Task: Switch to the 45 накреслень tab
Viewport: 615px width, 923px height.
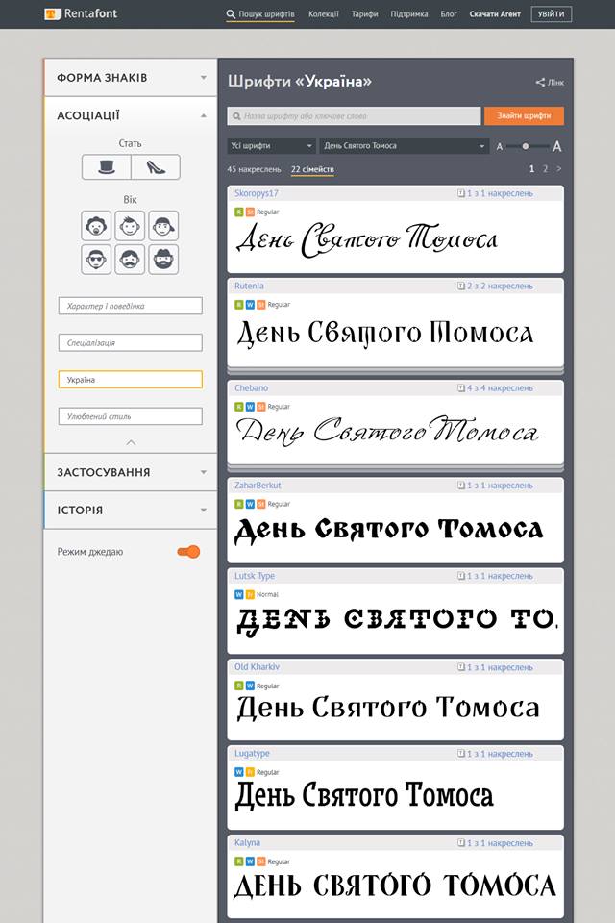Action: click(254, 169)
